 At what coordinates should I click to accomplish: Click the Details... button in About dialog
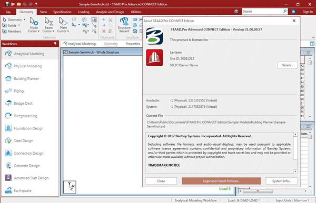click(x=287, y=65)
